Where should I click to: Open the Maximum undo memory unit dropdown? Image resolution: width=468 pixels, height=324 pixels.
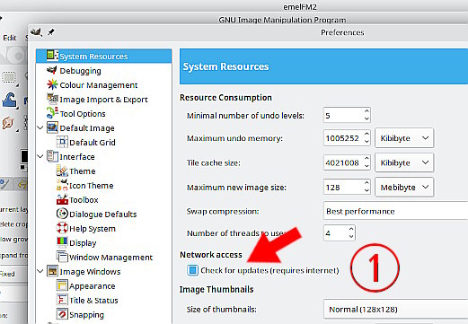tap(404, 138)
